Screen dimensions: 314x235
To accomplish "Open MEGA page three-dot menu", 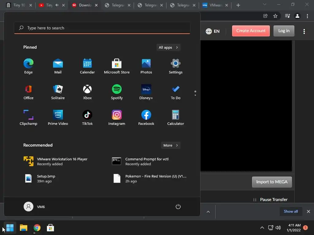I will [x=304, y=32].
